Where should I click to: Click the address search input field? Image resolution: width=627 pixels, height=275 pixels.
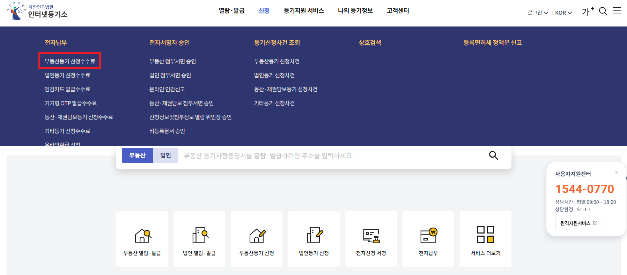click(332, 155)
